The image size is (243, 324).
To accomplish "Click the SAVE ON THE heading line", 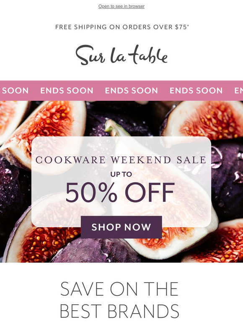I will 119,289.
